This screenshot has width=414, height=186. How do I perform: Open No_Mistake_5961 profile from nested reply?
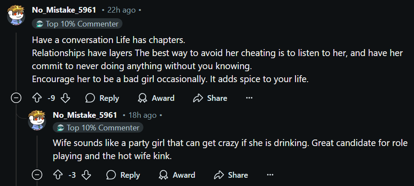pyautogui.click(x=85, y=115)
